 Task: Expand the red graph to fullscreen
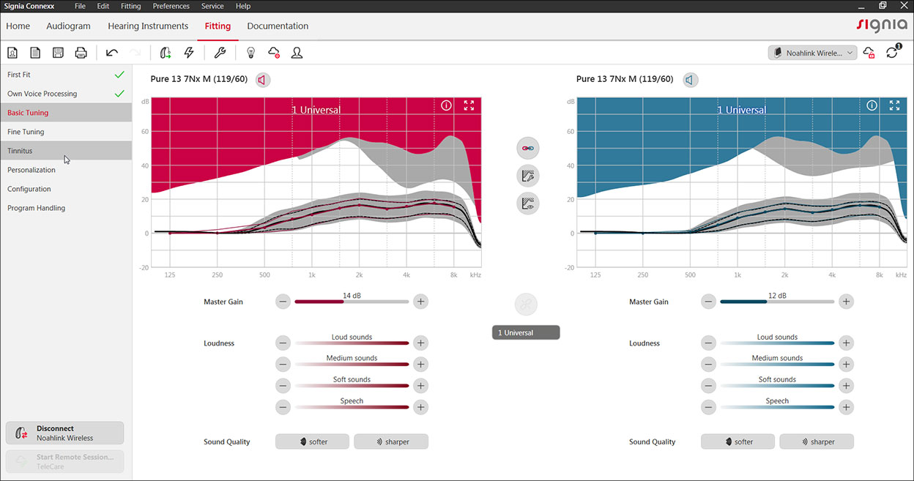click(x=469, y=105)
